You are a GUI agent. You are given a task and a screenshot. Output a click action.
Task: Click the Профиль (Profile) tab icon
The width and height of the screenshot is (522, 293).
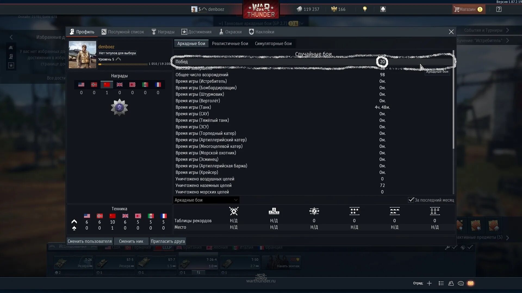[72, 31]
